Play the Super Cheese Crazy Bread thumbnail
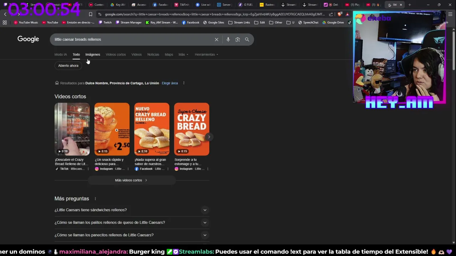The width and height of the screenshot is (456, 256). pos(192,129)
